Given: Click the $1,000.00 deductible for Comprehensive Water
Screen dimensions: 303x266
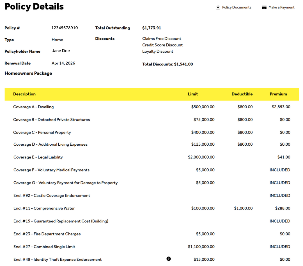Looking at the screenshot, I should pyautogui.click(x=243, y=208).
